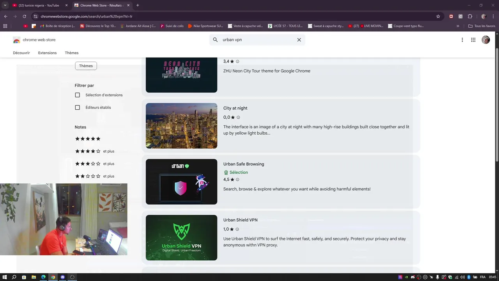
Task: Click the address bar URL
Action: (x=87, y=16)
